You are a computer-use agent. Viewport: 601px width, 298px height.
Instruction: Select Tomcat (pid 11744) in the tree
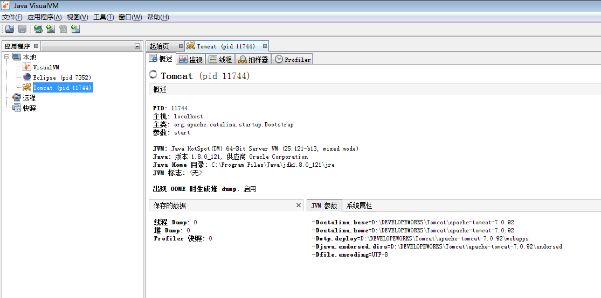click(63, 88)
